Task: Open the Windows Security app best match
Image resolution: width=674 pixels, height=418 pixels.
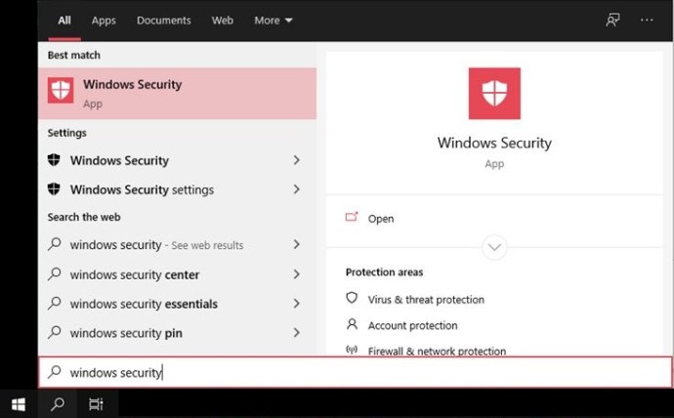Action: (x=178, y=93)
